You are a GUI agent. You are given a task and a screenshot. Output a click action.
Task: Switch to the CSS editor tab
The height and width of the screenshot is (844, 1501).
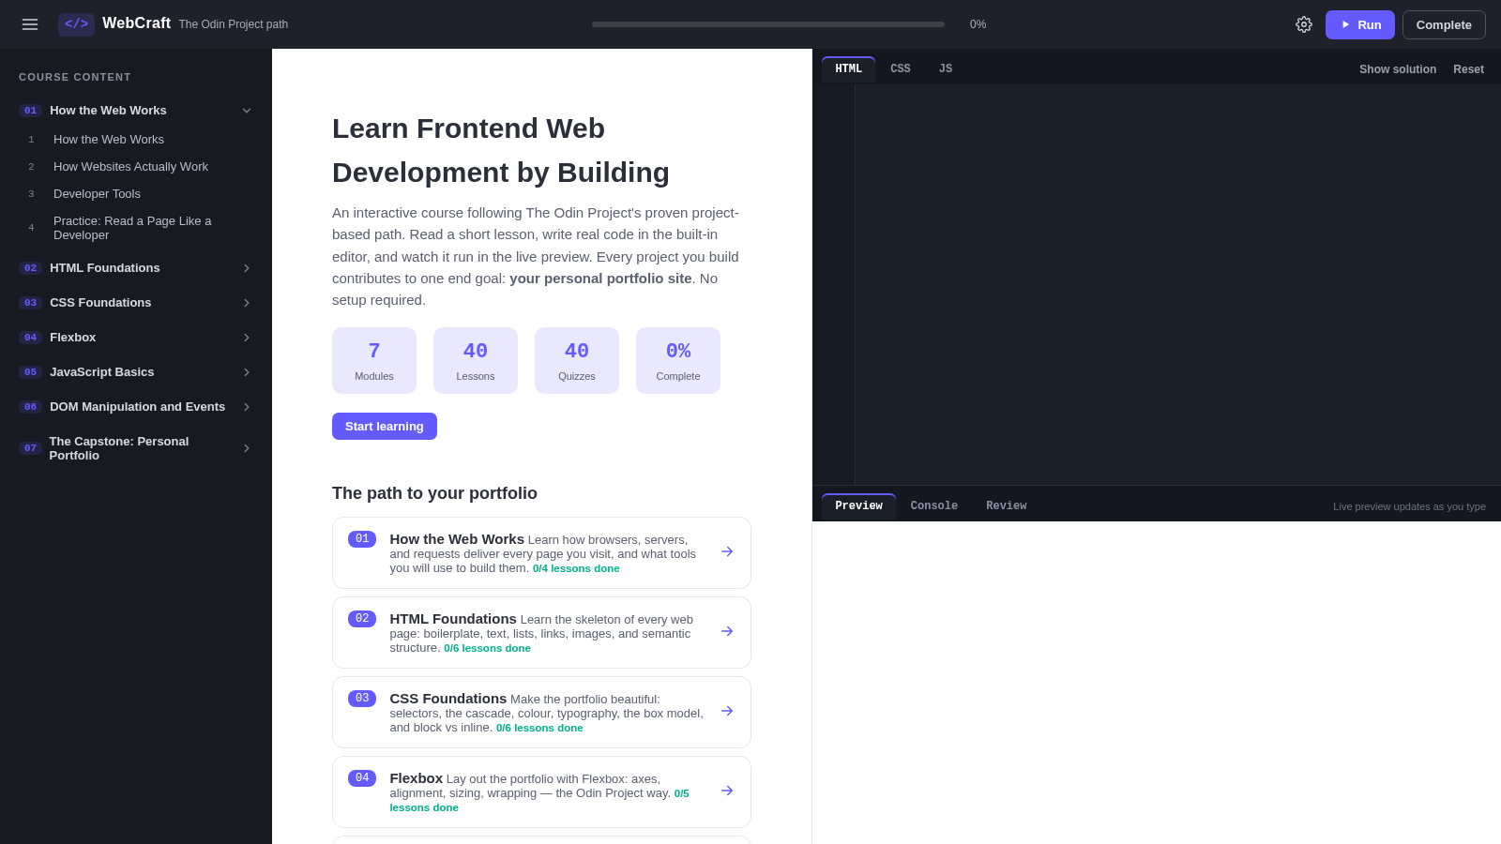[901, 69]
